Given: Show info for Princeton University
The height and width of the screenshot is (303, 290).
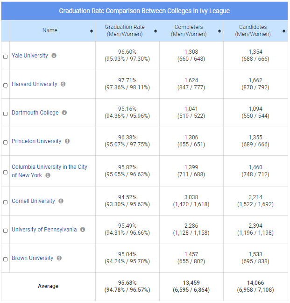Looking at the screenshot, I should [67, 141].
